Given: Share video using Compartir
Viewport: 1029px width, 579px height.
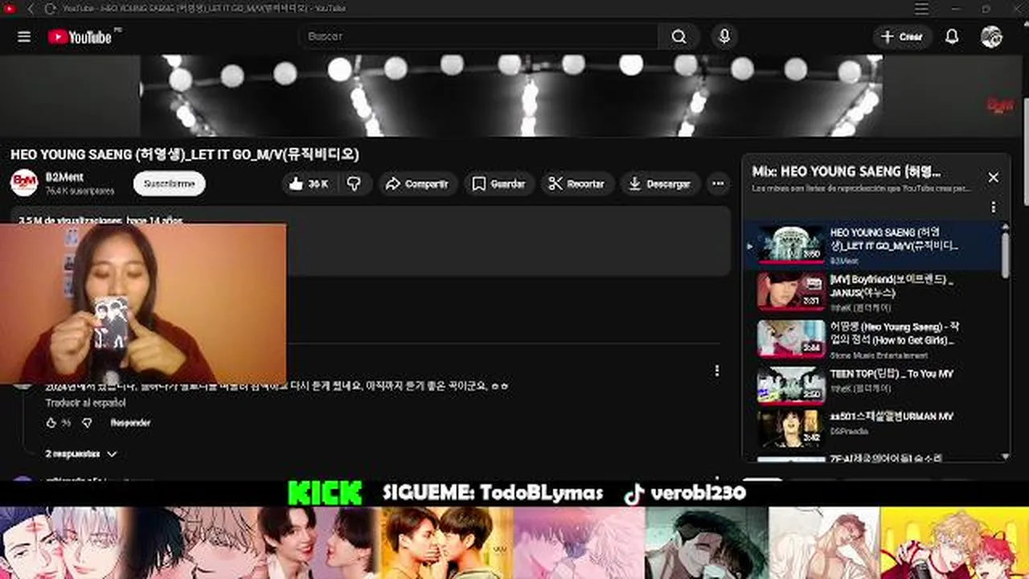Looking at the screenshot, I should point(417,183).
